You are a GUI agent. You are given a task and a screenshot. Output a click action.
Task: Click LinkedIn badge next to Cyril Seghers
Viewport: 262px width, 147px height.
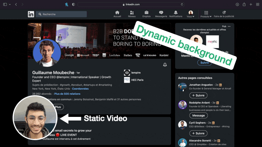[x=213, y=123]
